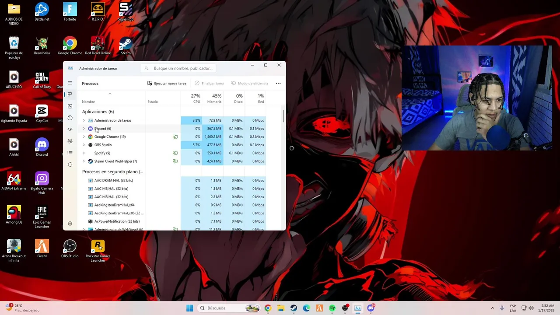This screenshot has height=315, width=560.
Task: Expand Steam Client WebHelper (7) group
Action: pos(84,161)
